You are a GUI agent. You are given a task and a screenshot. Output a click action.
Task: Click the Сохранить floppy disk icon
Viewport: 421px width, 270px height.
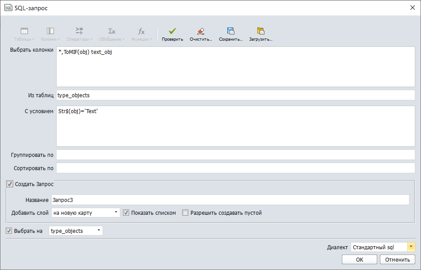click(230, 31)
